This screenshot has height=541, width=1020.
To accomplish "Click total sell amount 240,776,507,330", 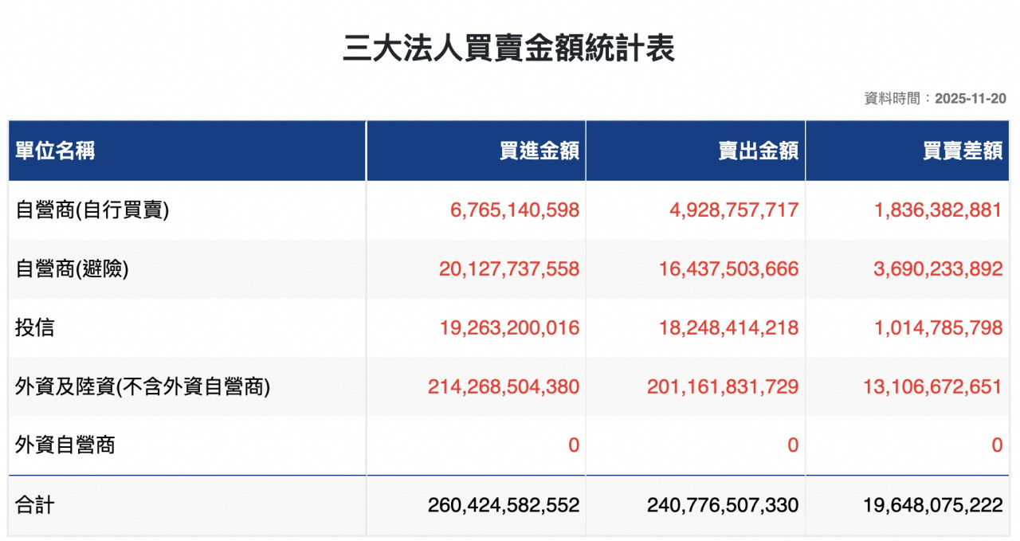I will (x=723, y=504).
